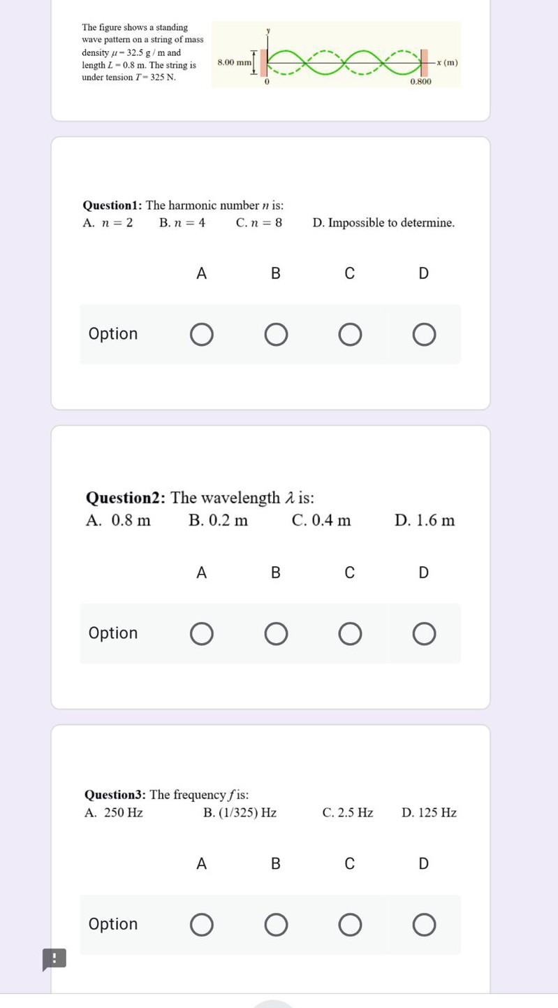The width and height of the screenshot is (558, 1008).
Task: Choose option C for Question2 wavelength
Action: [350, 634]
